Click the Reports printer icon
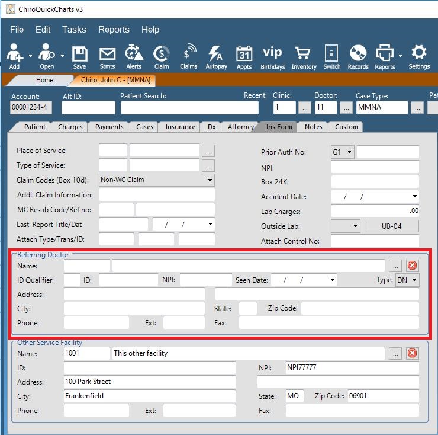The height and width of the screenshot is (435, 438). click(x=385, y=57)
